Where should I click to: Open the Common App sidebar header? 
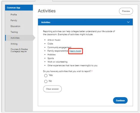(19, 8)
